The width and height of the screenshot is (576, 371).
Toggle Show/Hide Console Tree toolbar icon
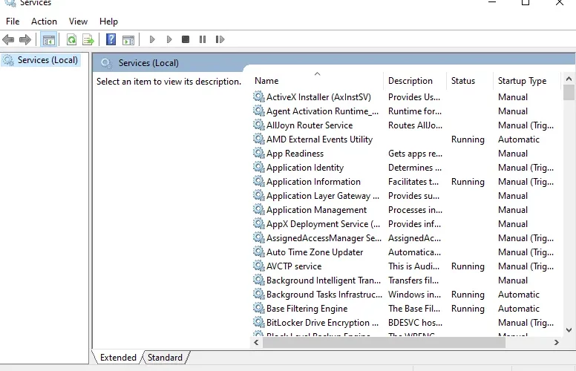pos(48,39)
